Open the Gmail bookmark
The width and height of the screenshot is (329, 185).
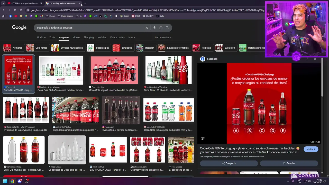[x=41, y=16]
